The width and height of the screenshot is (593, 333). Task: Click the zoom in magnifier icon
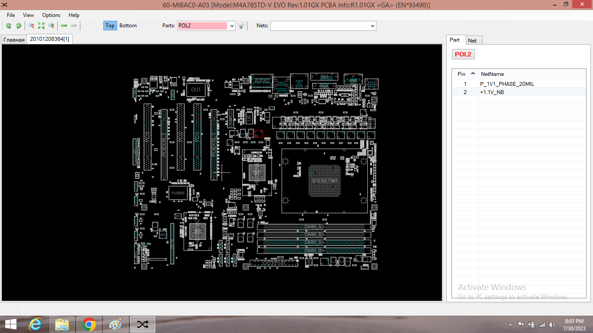51,26
